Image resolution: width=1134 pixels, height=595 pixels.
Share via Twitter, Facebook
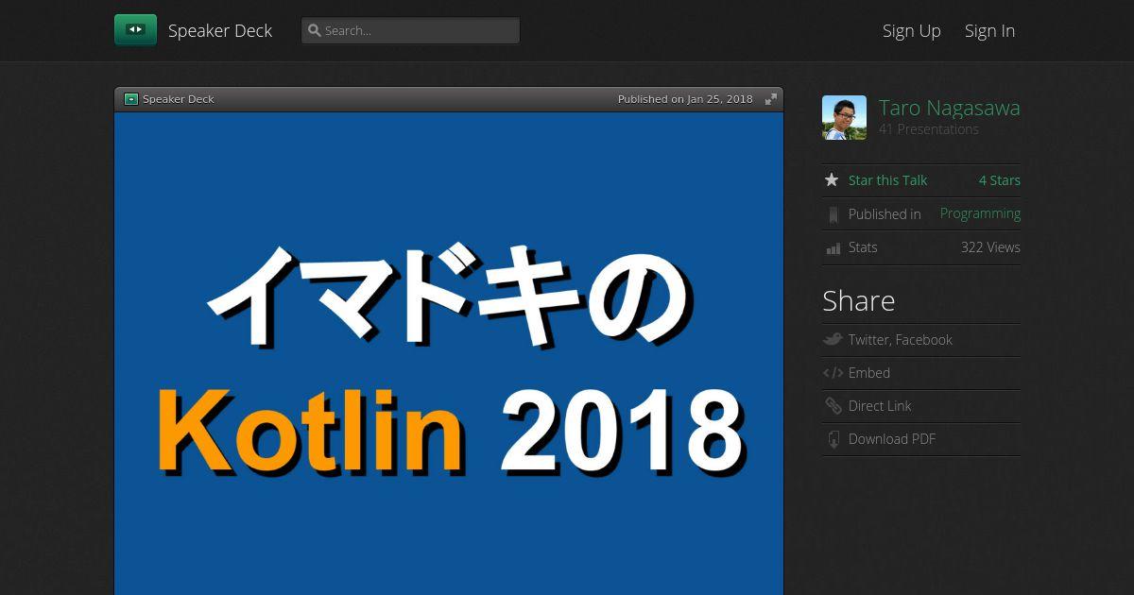[x=901, y=340]
